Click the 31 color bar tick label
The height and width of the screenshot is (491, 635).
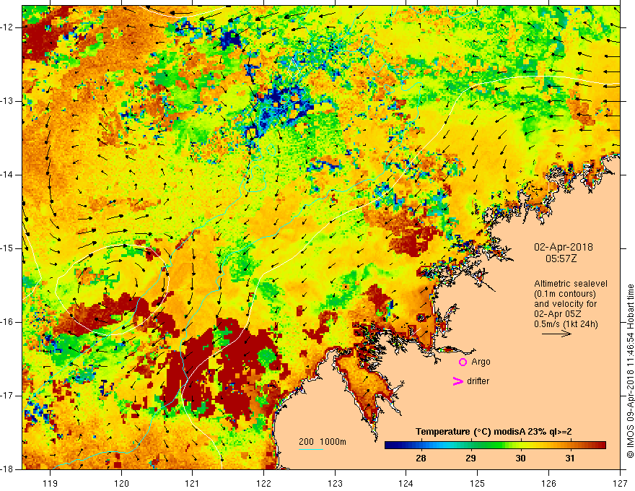pyautogui.click(x=570, y=459)
